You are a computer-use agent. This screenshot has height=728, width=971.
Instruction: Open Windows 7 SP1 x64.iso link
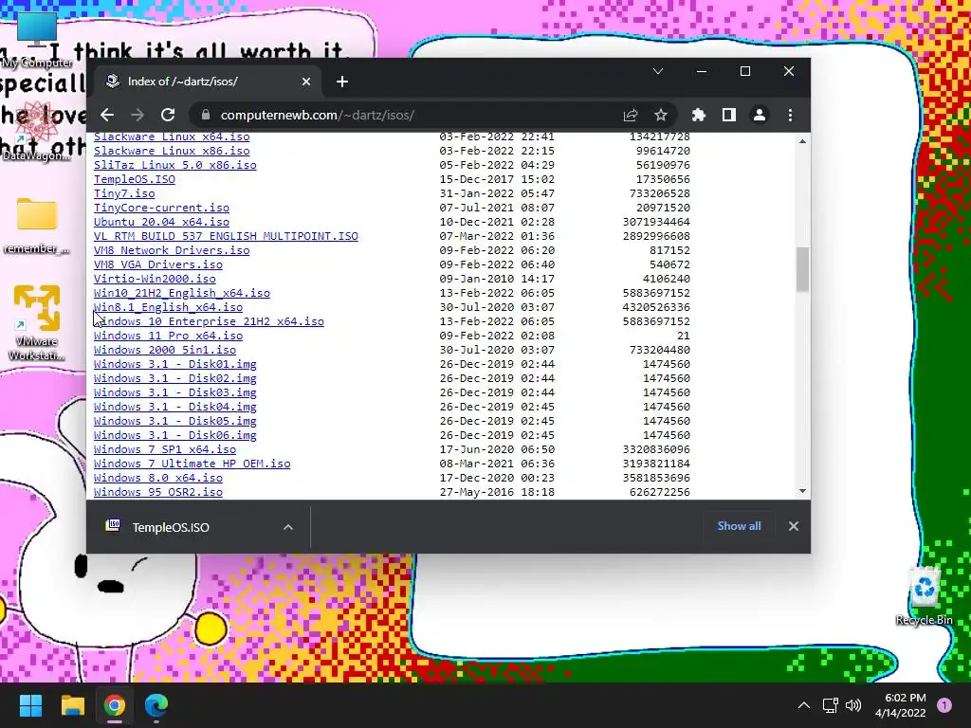coord(165,449)
